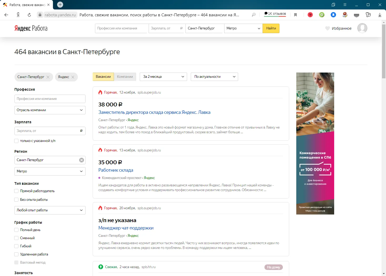Open browser downloads arrow icon
This screenshot has height=276, width=386.
tap(380, 15)
